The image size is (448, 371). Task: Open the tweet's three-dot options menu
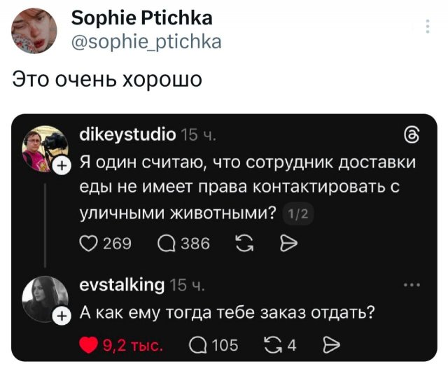(428, 28)
